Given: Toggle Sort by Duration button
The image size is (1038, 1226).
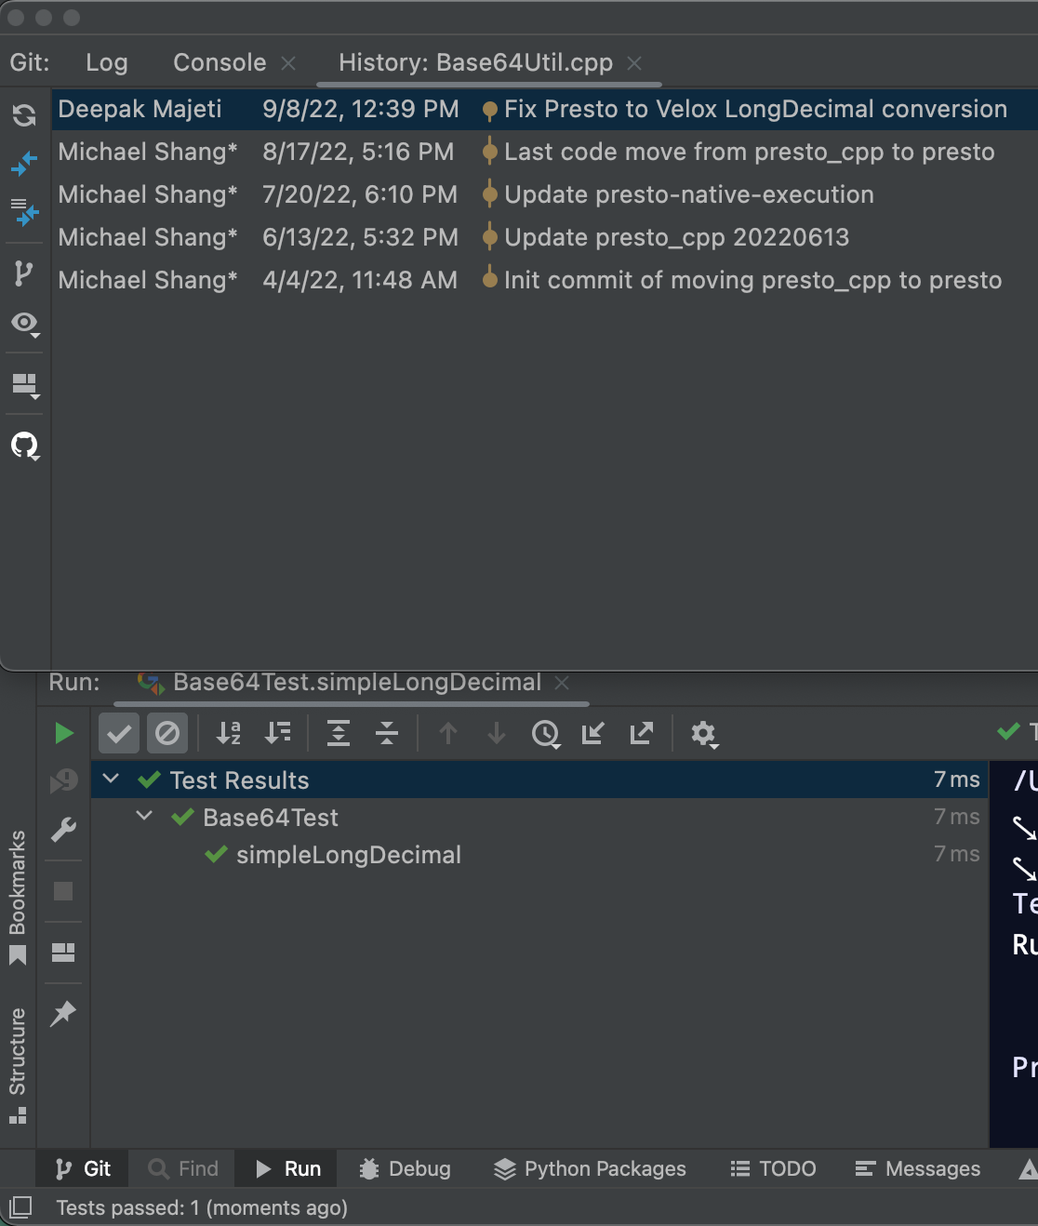Looking at the screenshot, I should (277, 734).
